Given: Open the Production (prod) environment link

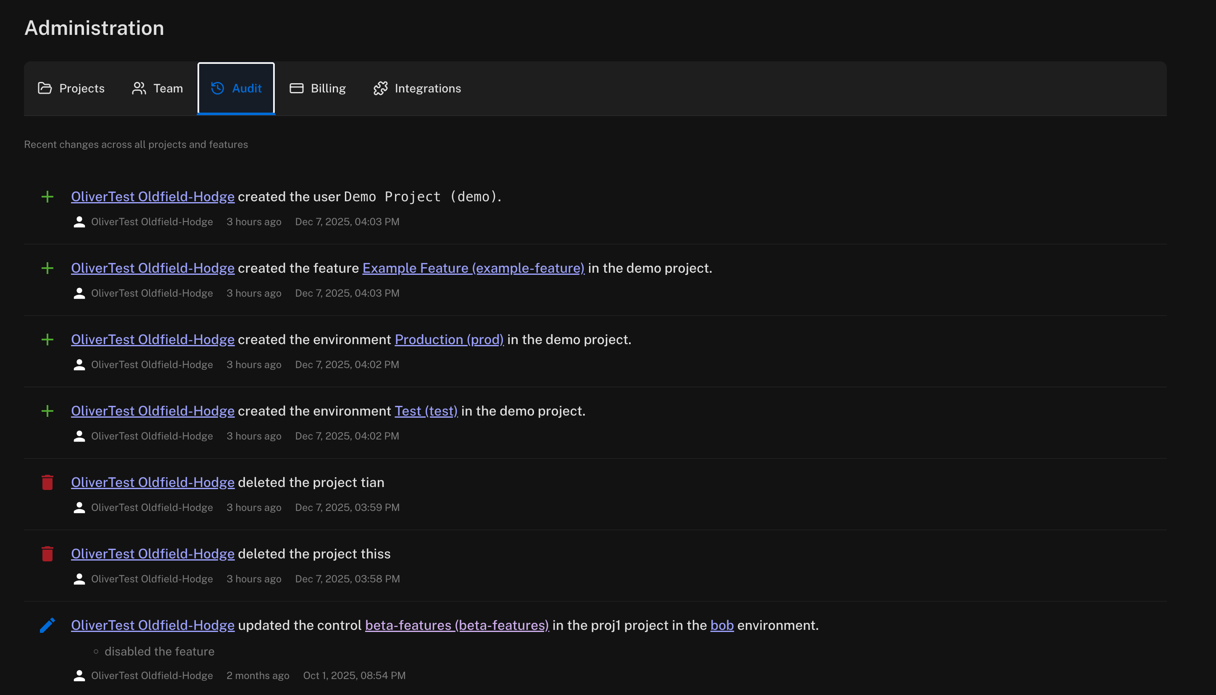Looking at the screenshot, I should coord(449,340).
